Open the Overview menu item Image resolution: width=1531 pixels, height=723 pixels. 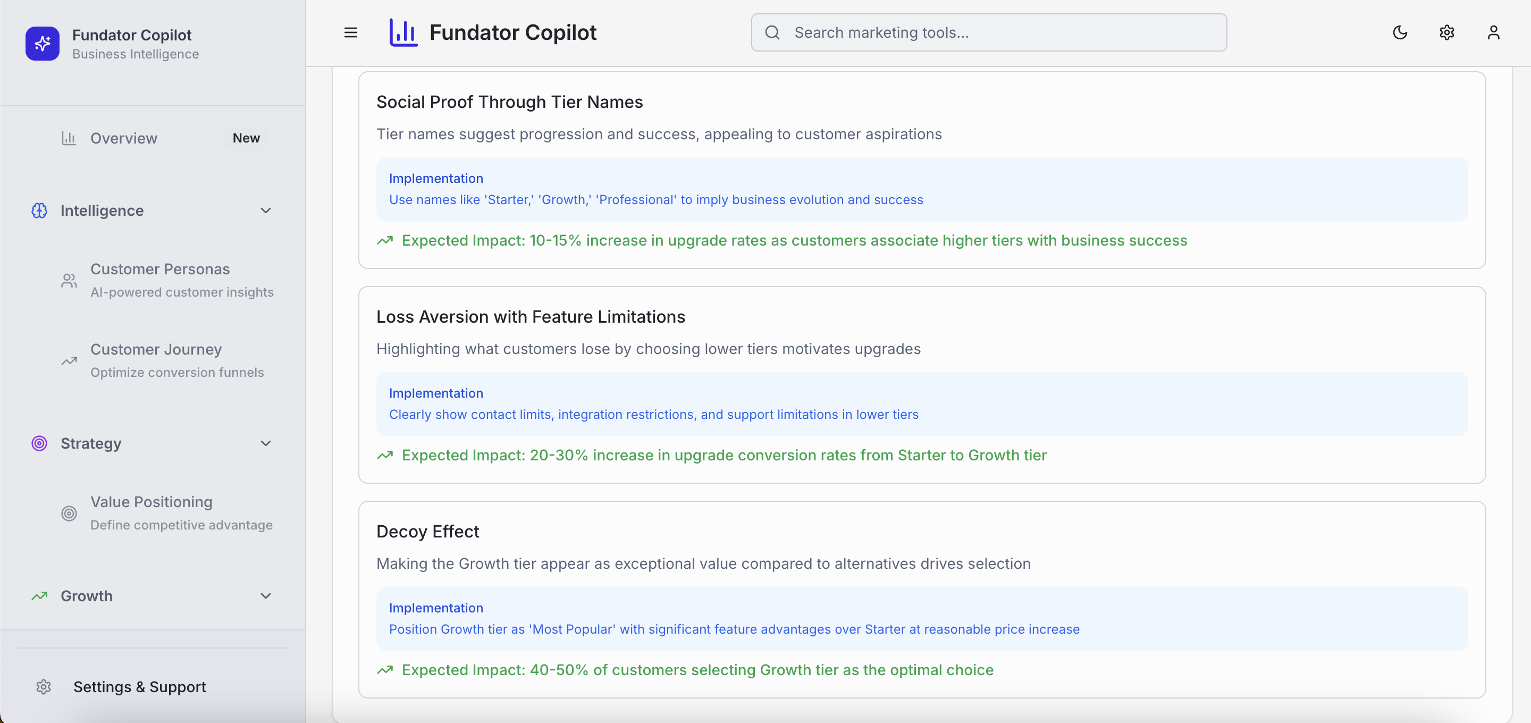point(124,138)
